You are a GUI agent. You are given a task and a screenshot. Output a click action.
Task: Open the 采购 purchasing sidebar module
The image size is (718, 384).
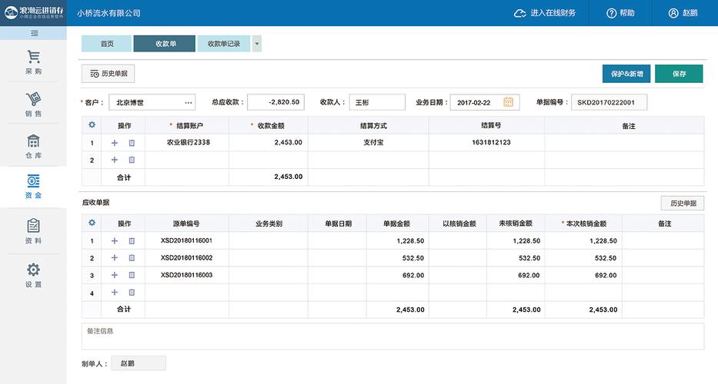[33, 61]
